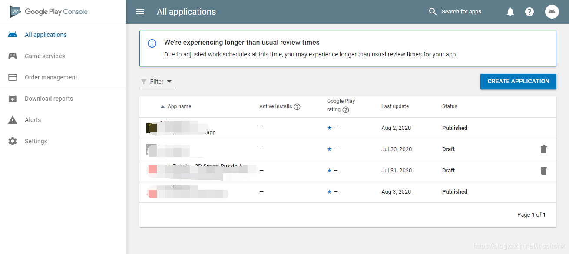Click the Aug 3, 2020 date cell

point(396,192)
